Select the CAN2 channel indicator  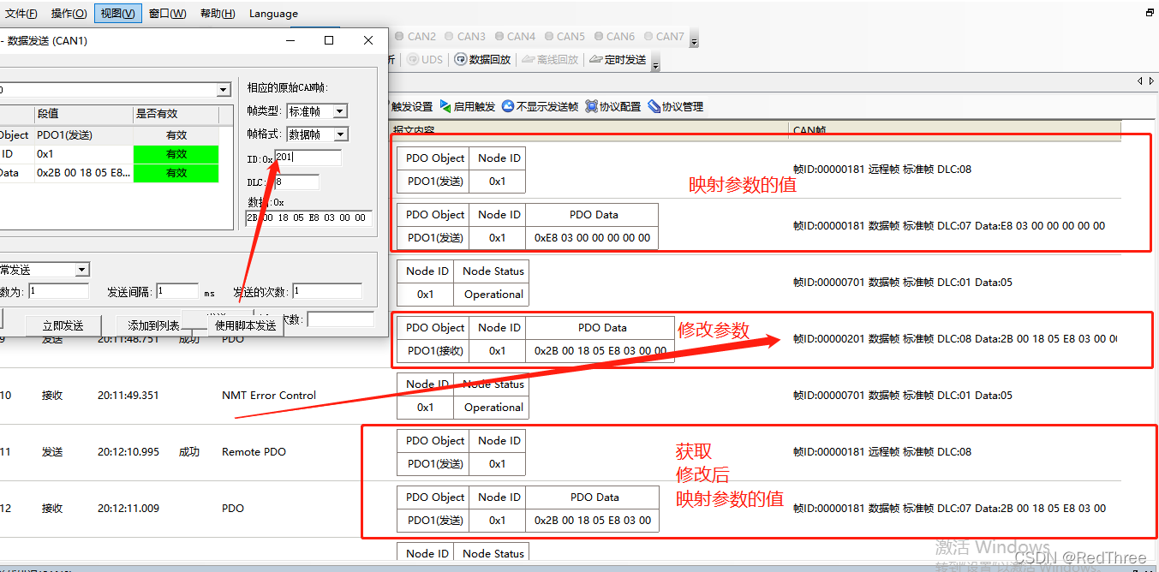point(416,37)
